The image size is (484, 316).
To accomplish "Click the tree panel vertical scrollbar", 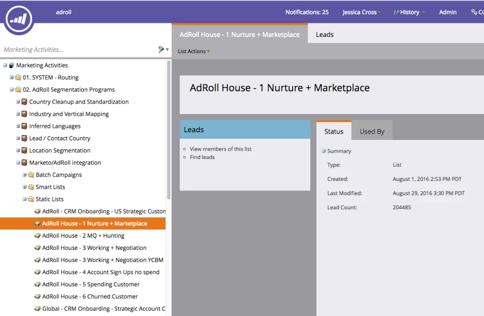I will pos(168,130).
